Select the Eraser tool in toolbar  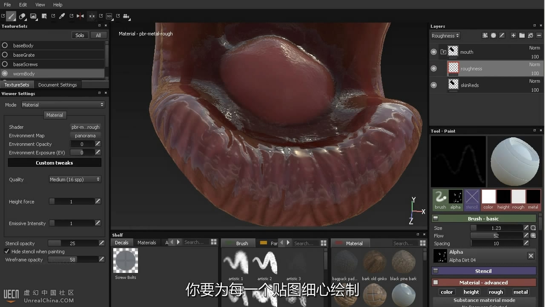point(22,16)
